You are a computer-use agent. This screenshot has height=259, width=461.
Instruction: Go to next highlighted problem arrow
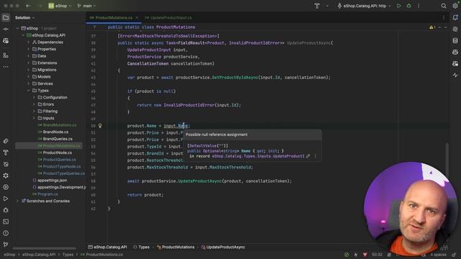[x=446, y=27]
